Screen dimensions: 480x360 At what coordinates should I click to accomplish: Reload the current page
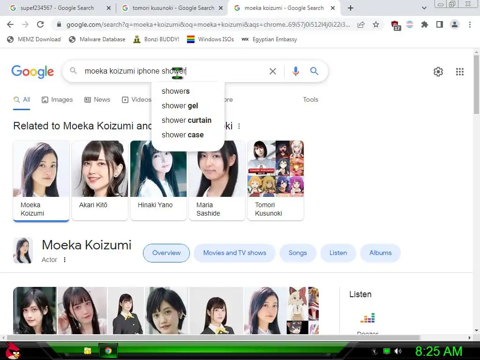pos(40,24)
